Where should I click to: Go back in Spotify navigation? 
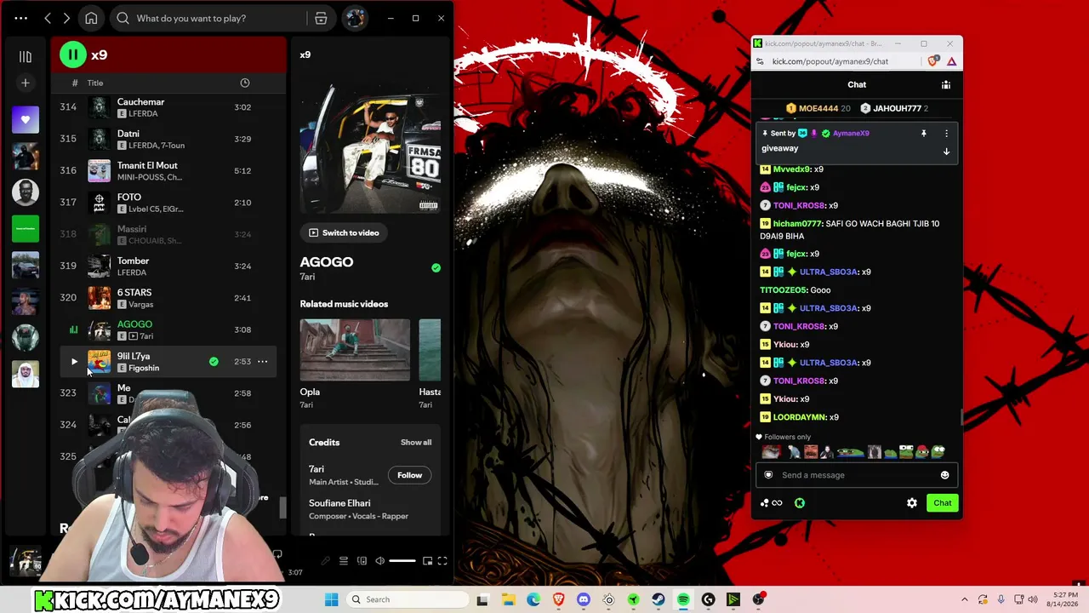tap(48, 18)
